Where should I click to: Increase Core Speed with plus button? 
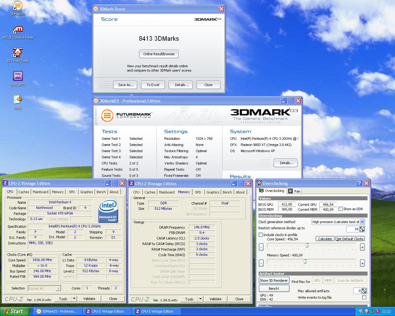pyautogui.click(x=362, y=247)
